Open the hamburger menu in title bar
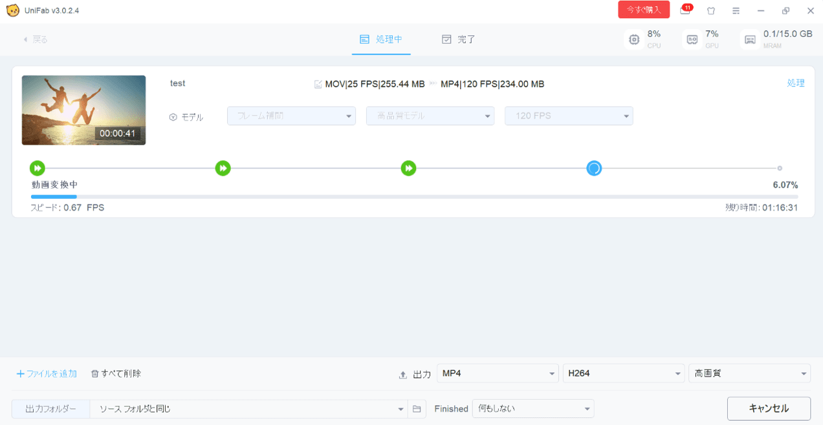 (736, 11)
